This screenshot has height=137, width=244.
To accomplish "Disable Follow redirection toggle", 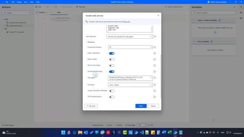I will 112,53.
